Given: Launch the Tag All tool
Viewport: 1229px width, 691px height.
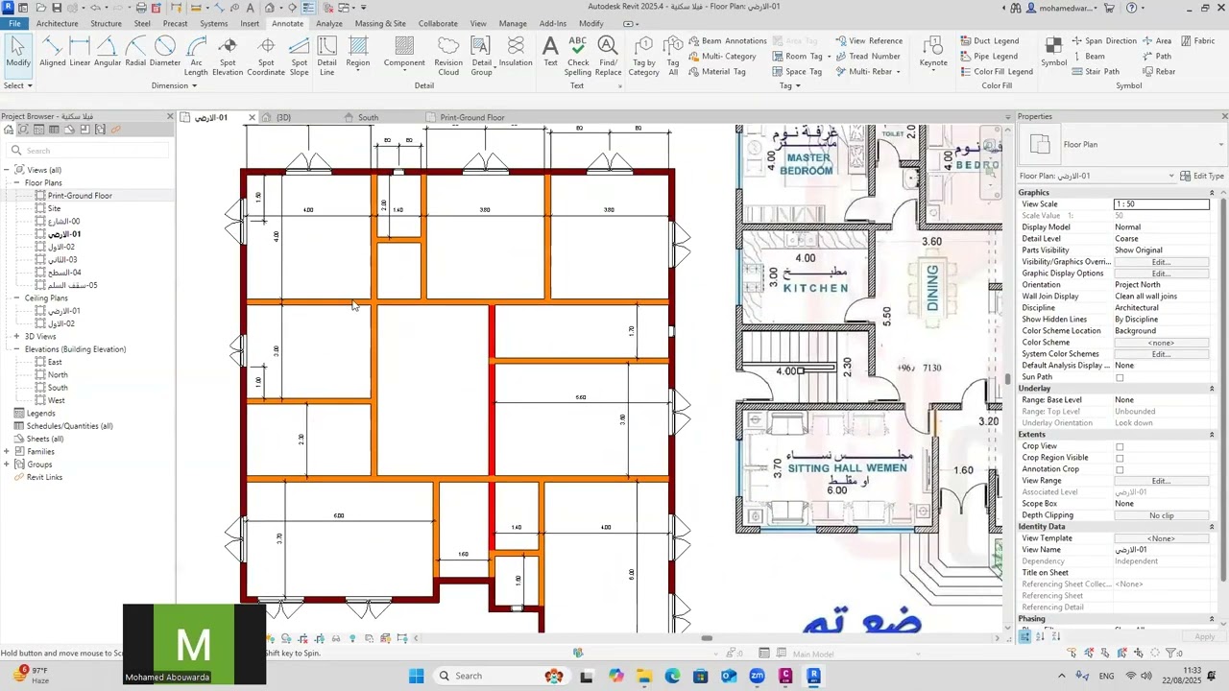Looking at the screenshot, I should pyautogui.click(x=673, y=56).
